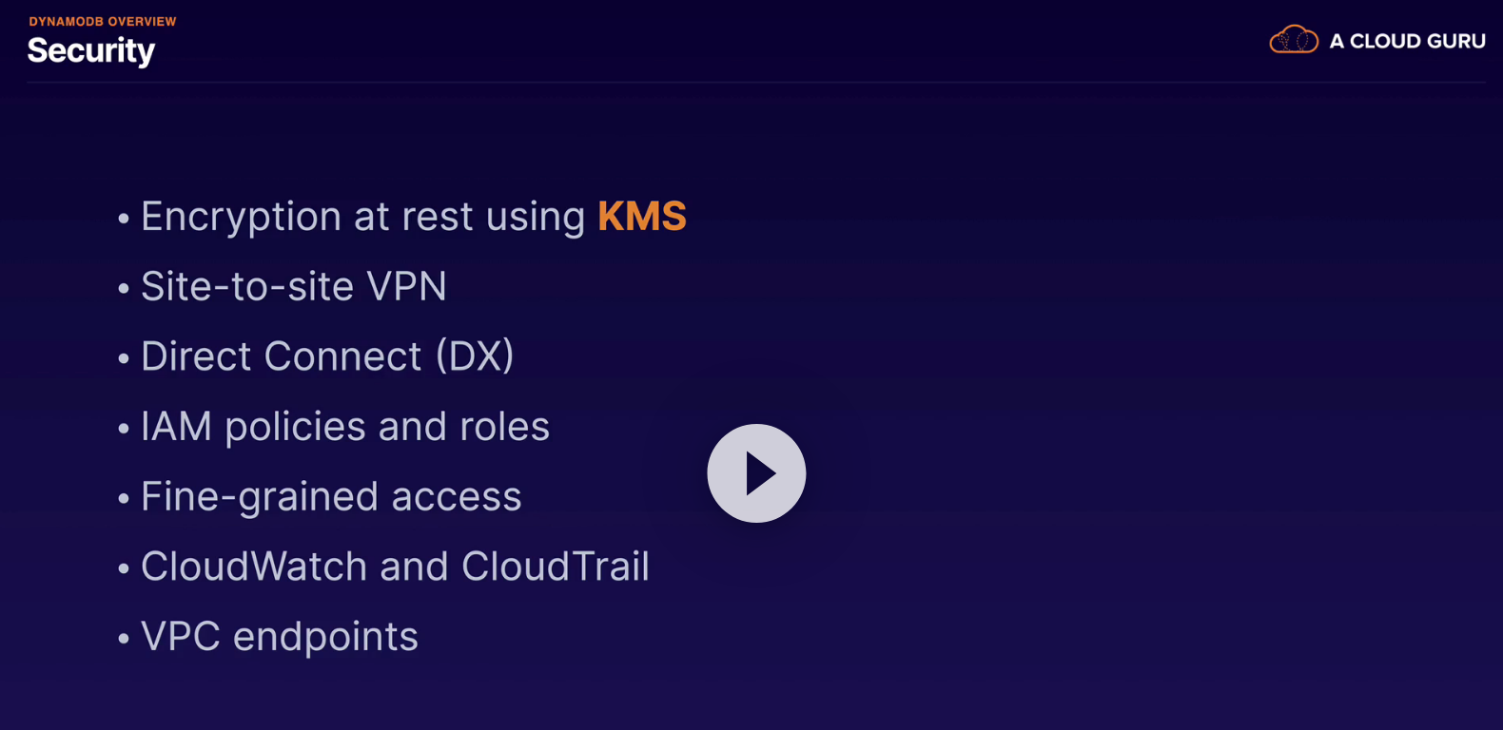Click the Security slide title

(91, 50)
